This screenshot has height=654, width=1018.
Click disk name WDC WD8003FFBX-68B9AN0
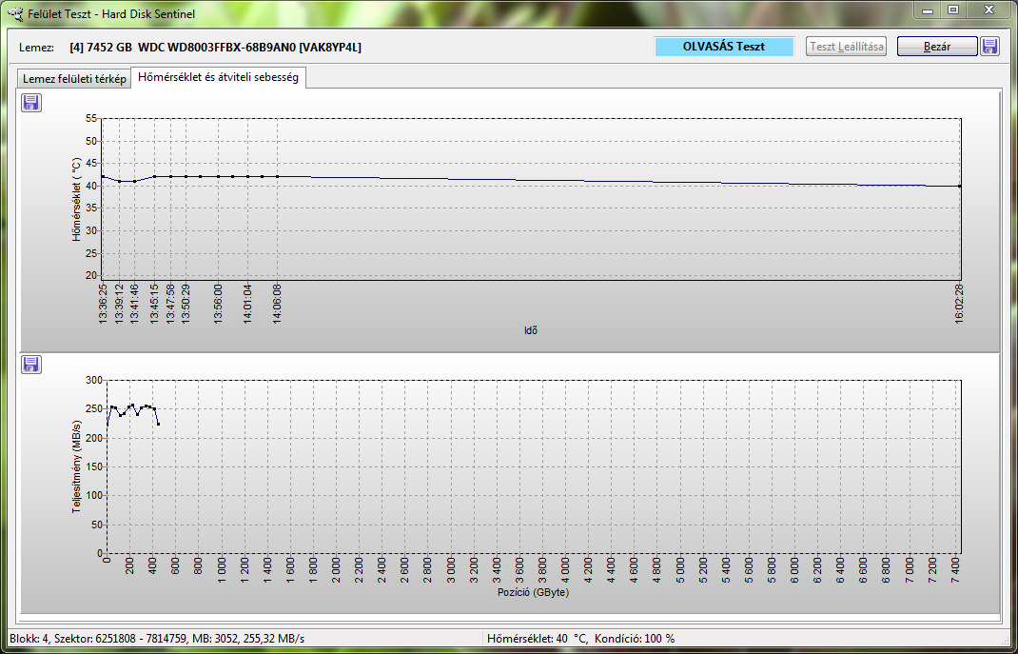click(x=218, y=48)
